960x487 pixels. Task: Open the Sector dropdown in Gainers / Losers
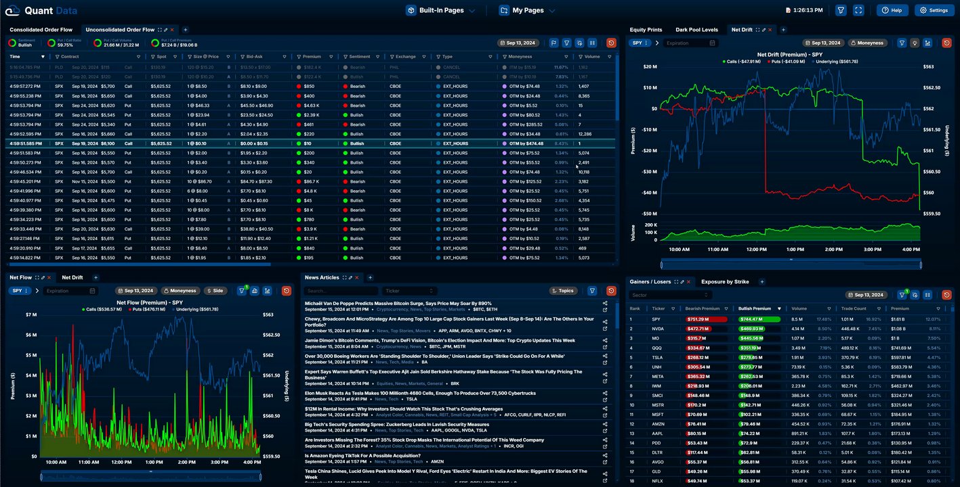[671, 295]
